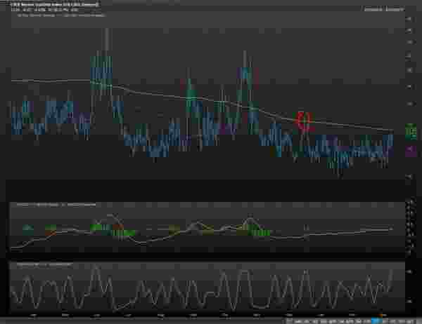The width and height of the screenshot is (422, 324).
Task: Open the bottom oscillator panel title settings
Action: pyautogui.click(x=42, y=264)
